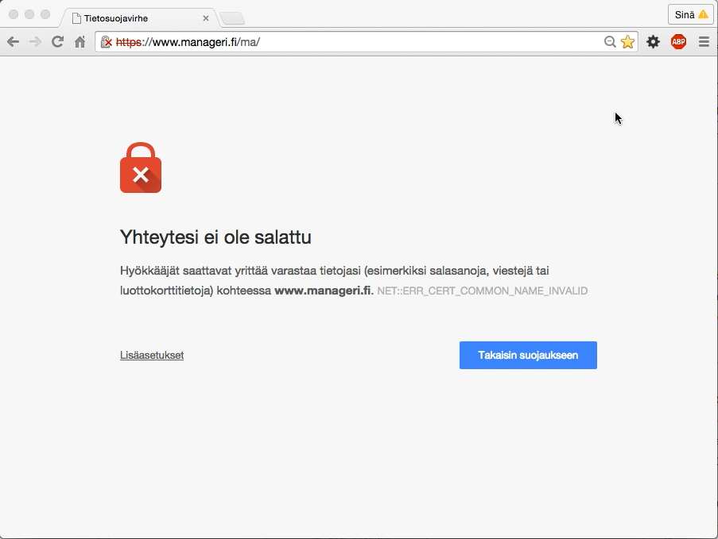Click the window maximize button
The width and height of the screenshot is (718, 539).
[x=45, y=14]
